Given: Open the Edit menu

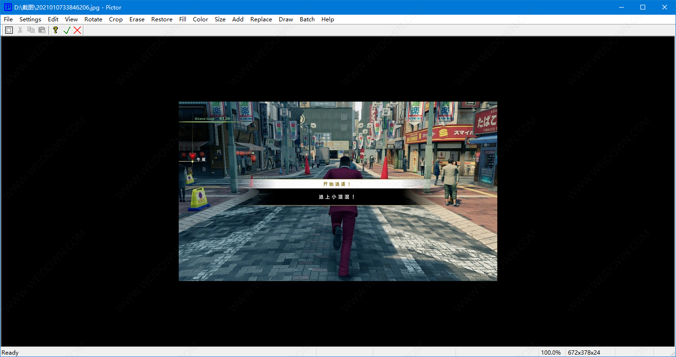Looking at the screenshot, I should click(53, 19).
